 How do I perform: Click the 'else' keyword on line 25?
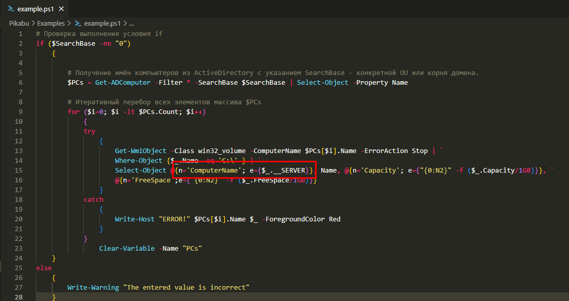point(44,268)
